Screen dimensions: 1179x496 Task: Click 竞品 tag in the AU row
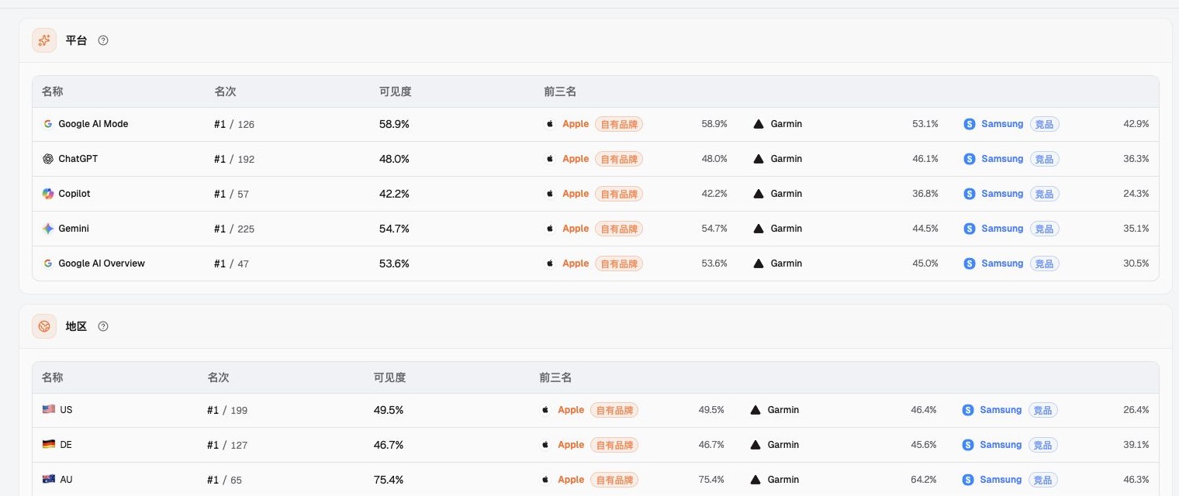[1042, 480]
